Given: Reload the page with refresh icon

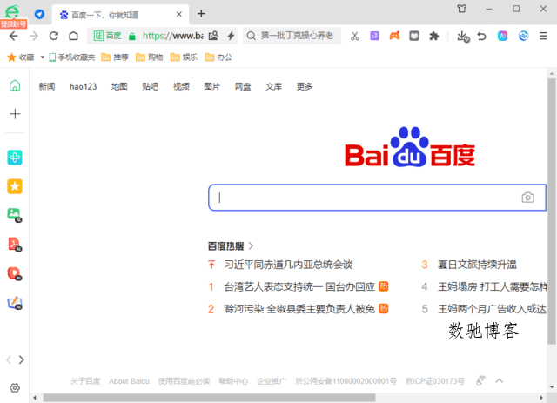Looking at the screenshot, I should click(x=54, y=36).
